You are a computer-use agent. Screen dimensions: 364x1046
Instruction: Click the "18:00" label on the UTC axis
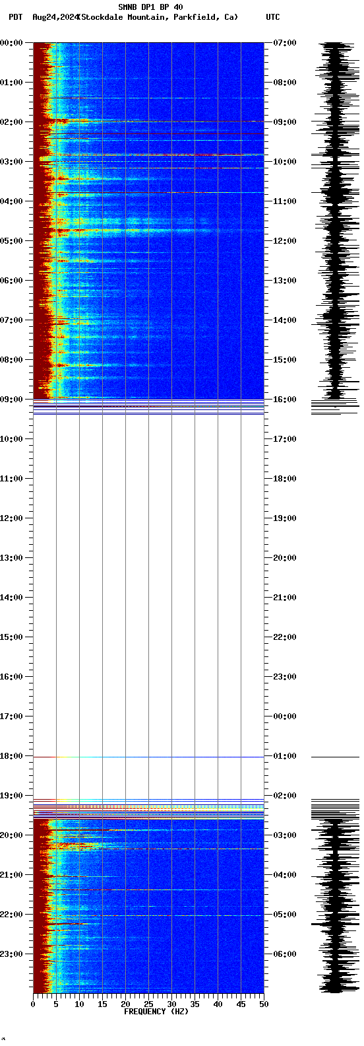coord(285,479)
